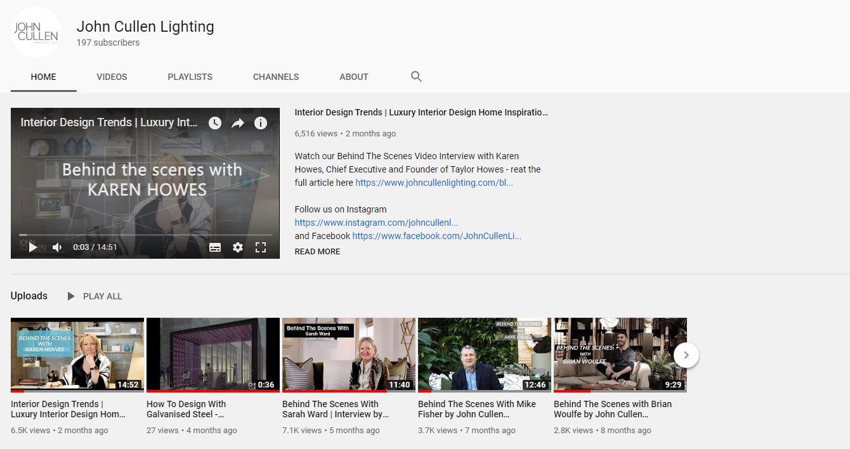Click "7.1K views • 5 months ago" text
Viewport: 850px width, 449px height.
(331, 431)
